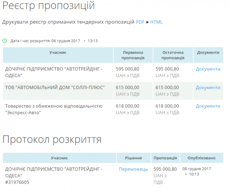Select participant ТОВ "АВТОМОБІЛЬНИЙ ДОМ "СОЛЛІ-ПЛЮС"
Image resolution: width=230 pixels, height=191 pixels.
coord(55,87)
